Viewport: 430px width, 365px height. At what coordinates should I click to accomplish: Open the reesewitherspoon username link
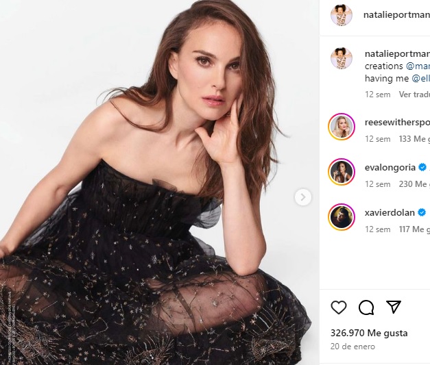pyautogui.click(x=397, y=123)
